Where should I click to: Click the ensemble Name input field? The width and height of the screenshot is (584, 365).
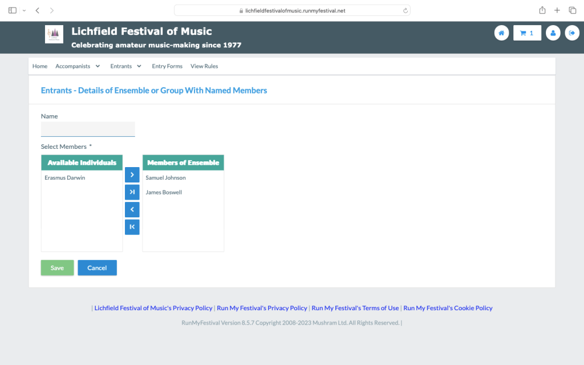pyautogui.click(x=88, y=129)
